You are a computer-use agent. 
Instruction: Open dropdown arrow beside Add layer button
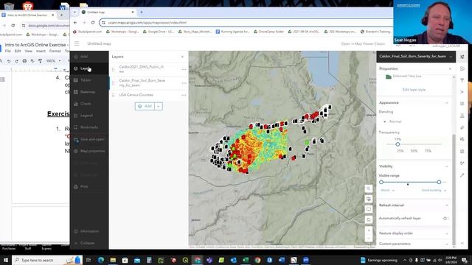159,106
